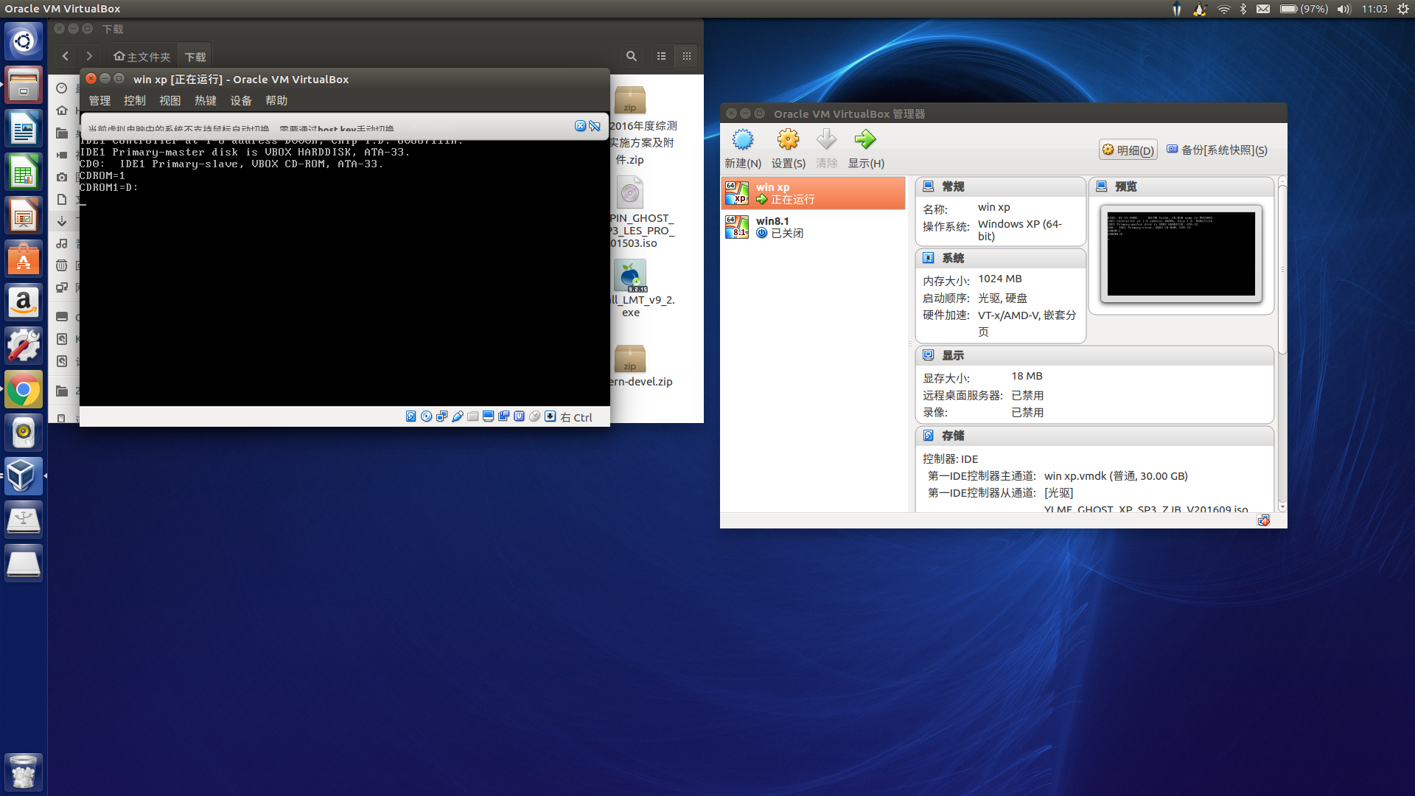This screenshot has height=796, width=1415.
Task: Click the display monitor status icon
Action: (x=488, y=416)
